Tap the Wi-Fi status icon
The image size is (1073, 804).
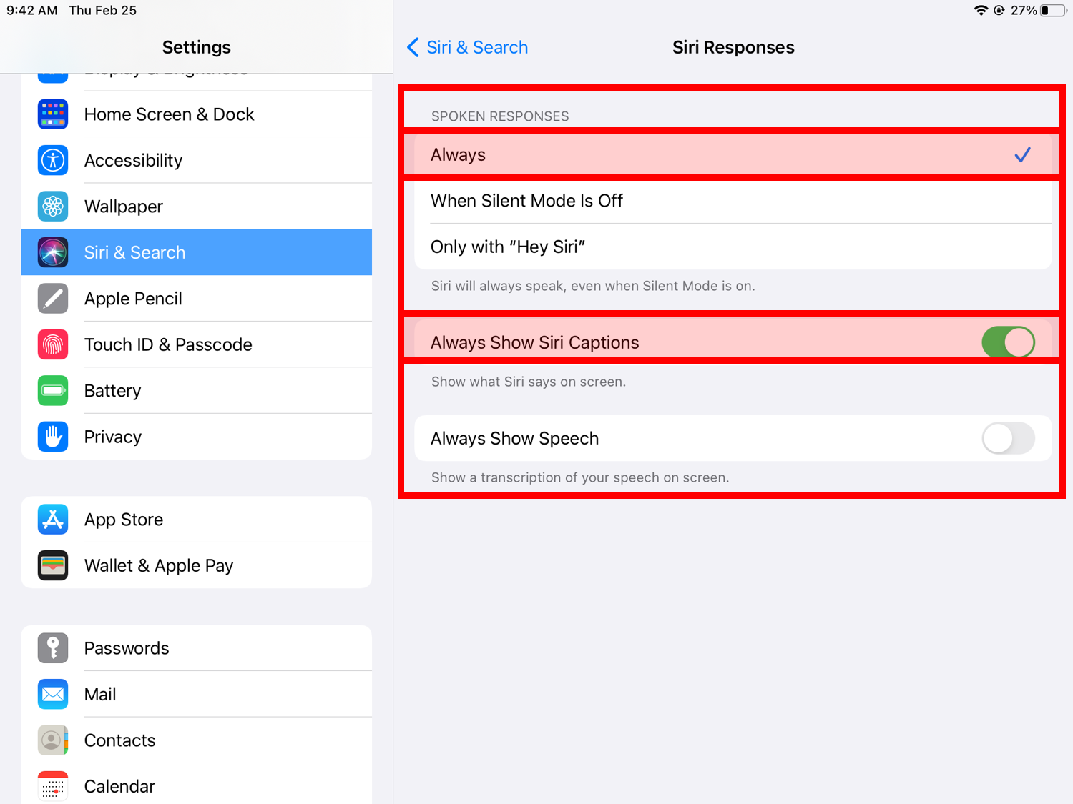(x=981, y=10)
